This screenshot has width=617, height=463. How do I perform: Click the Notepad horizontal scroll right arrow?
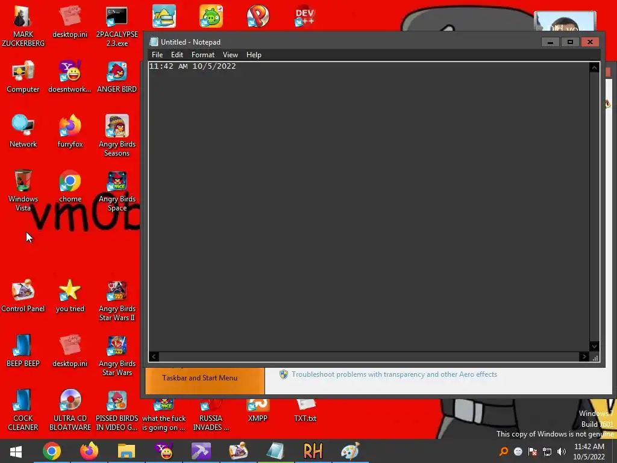coord(584,357)
